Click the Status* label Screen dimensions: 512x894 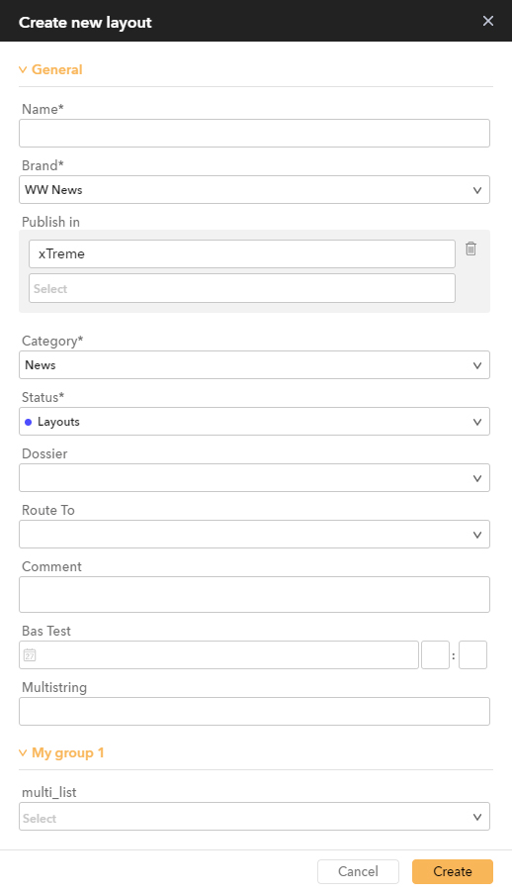pos(43,397)
